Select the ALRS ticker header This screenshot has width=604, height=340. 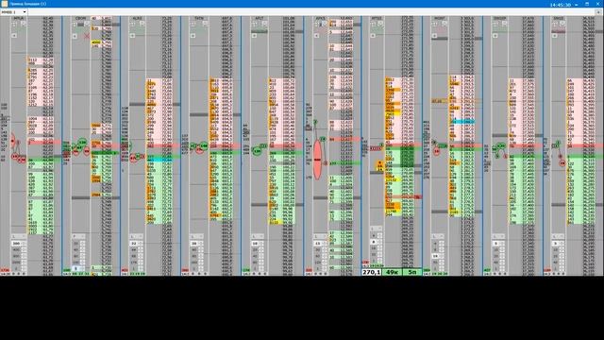coord(137,18)
